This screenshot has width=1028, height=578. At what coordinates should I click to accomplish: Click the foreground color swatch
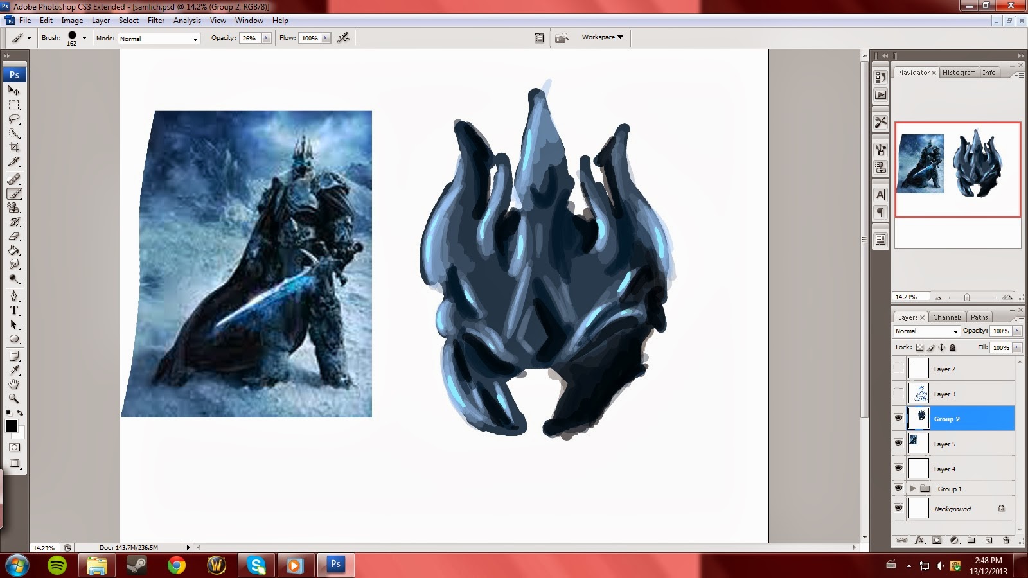(12, 426)
